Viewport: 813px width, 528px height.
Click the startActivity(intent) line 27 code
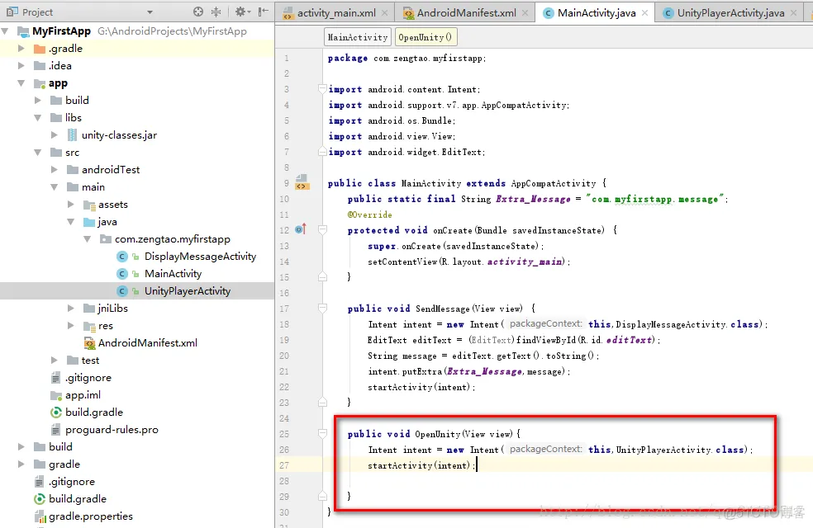coord(421,465)
